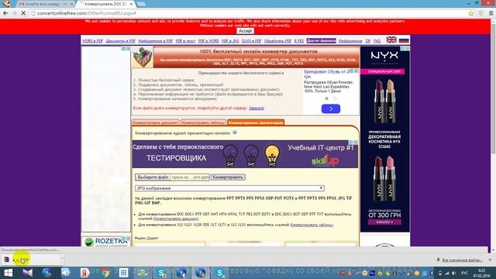
Task: Switch to 'Конвертировать таблицу' tab
Action: [x=203, y=122]
